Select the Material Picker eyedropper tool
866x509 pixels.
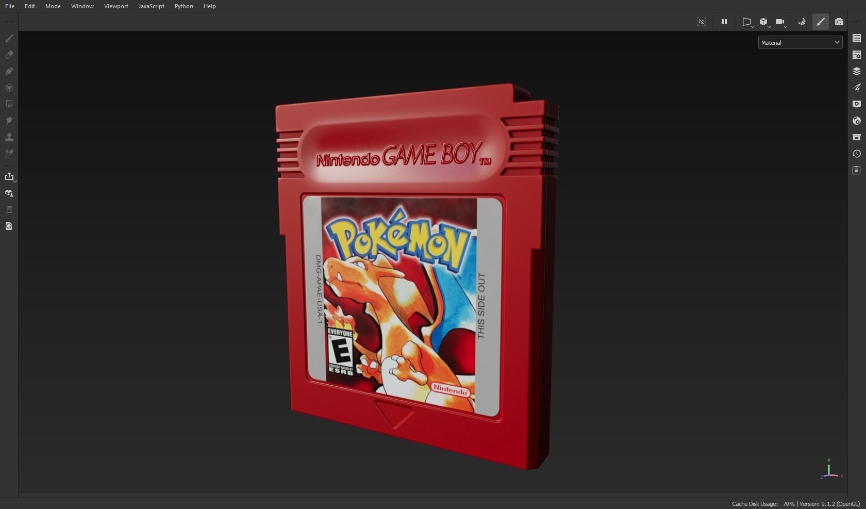coord(9,154)
